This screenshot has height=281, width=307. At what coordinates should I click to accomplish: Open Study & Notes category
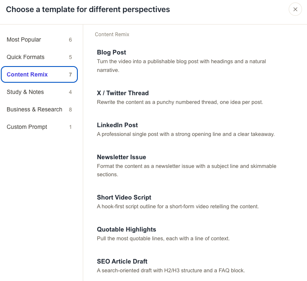[x=39, y=92]
